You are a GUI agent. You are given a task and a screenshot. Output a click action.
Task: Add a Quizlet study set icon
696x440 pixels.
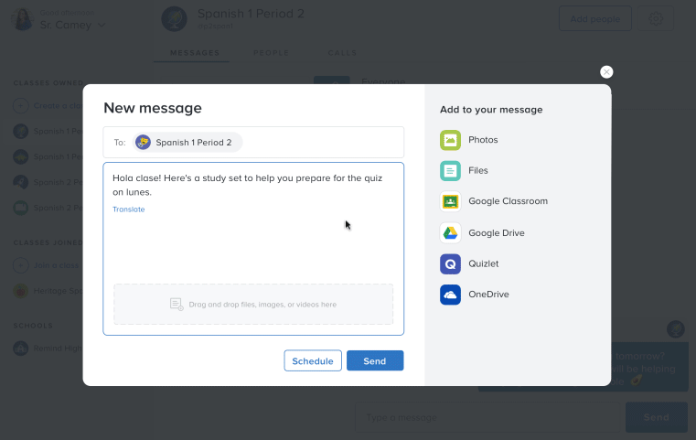pos(450,264)
